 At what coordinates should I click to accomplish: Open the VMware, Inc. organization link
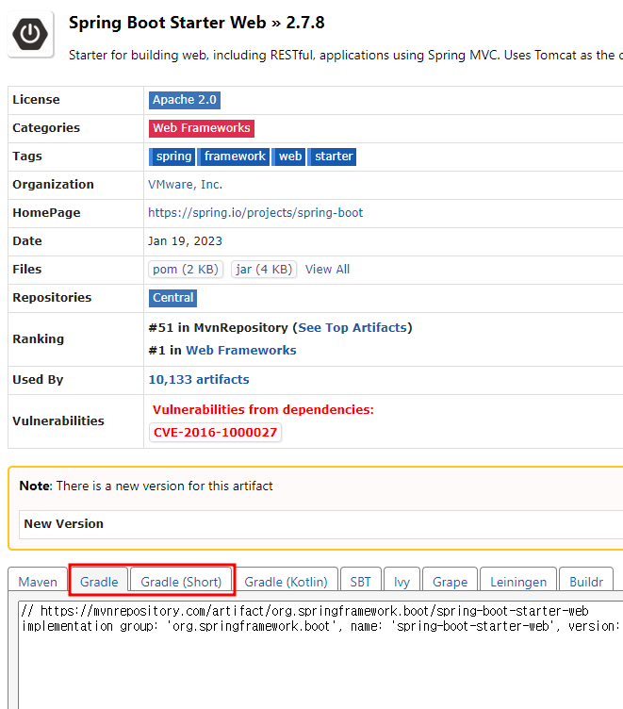(x=186, y=185)
